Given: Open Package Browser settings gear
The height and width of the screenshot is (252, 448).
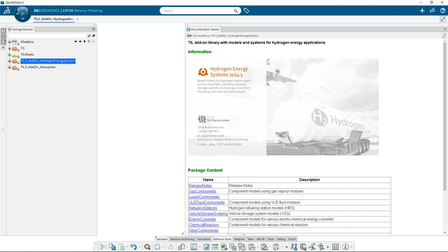Looking at the screenshot, I should click(x=93, y=29).
